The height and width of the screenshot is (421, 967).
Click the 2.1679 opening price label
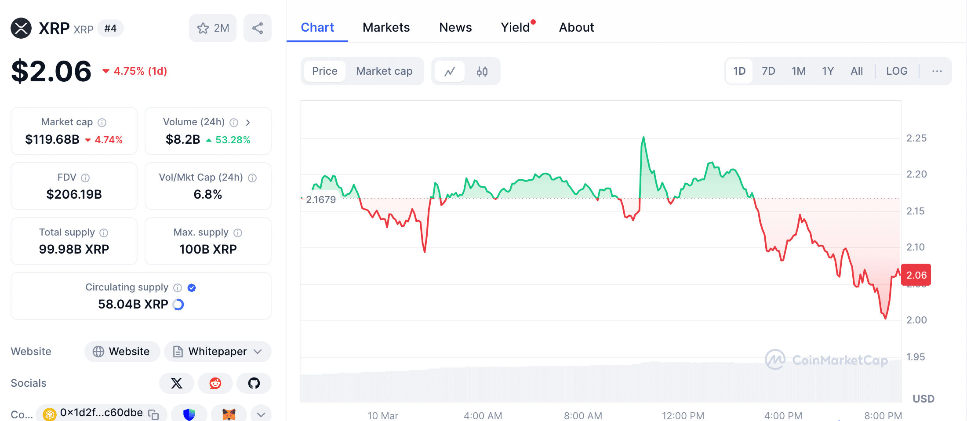[320, 200]
